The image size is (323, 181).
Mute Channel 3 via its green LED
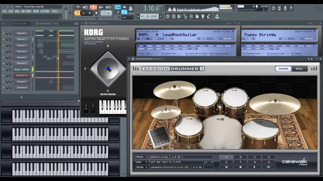point(4,45)
